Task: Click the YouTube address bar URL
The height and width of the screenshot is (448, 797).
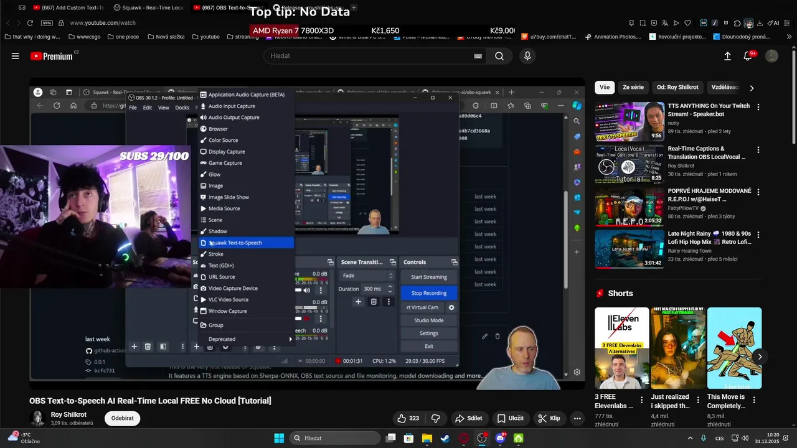Action: pyautogui.click(x=103, y=23)
